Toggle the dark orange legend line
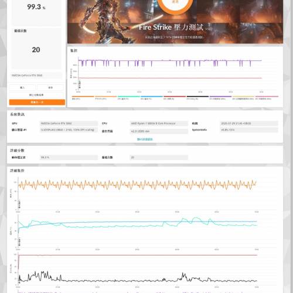 [83, 97]
